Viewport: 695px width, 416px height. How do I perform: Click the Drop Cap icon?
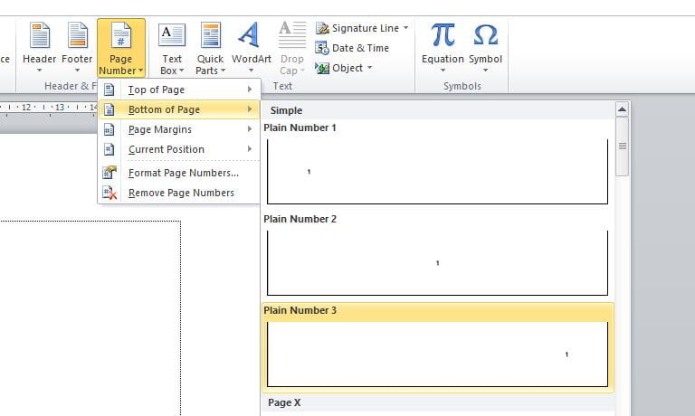tap(291, 36)
